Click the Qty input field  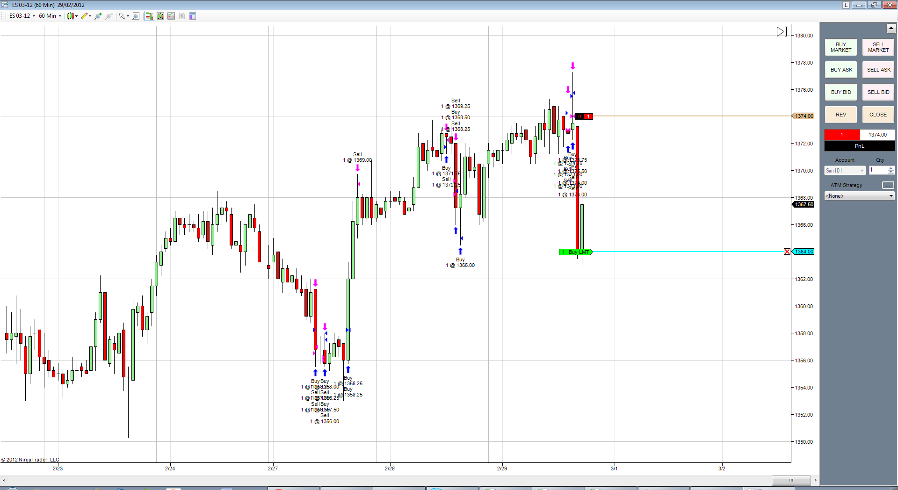click(878, 170)
